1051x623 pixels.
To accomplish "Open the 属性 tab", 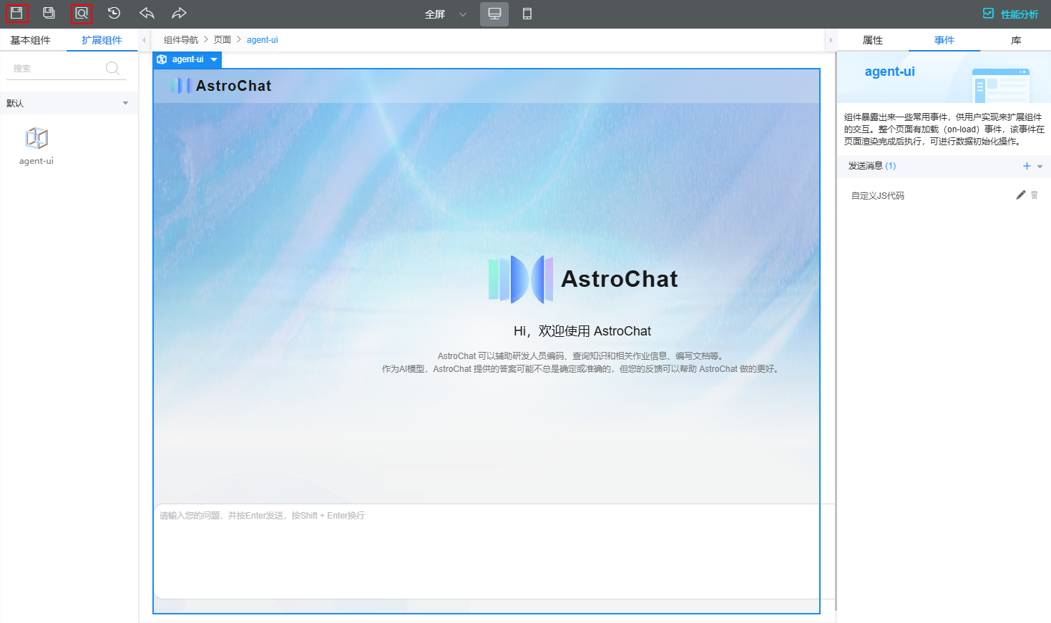I will pos(873,40).
